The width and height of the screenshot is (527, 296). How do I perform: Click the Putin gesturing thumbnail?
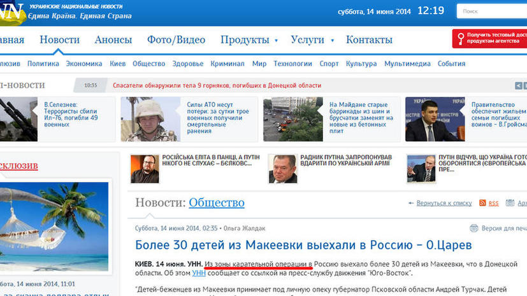(x=421, y=169)
